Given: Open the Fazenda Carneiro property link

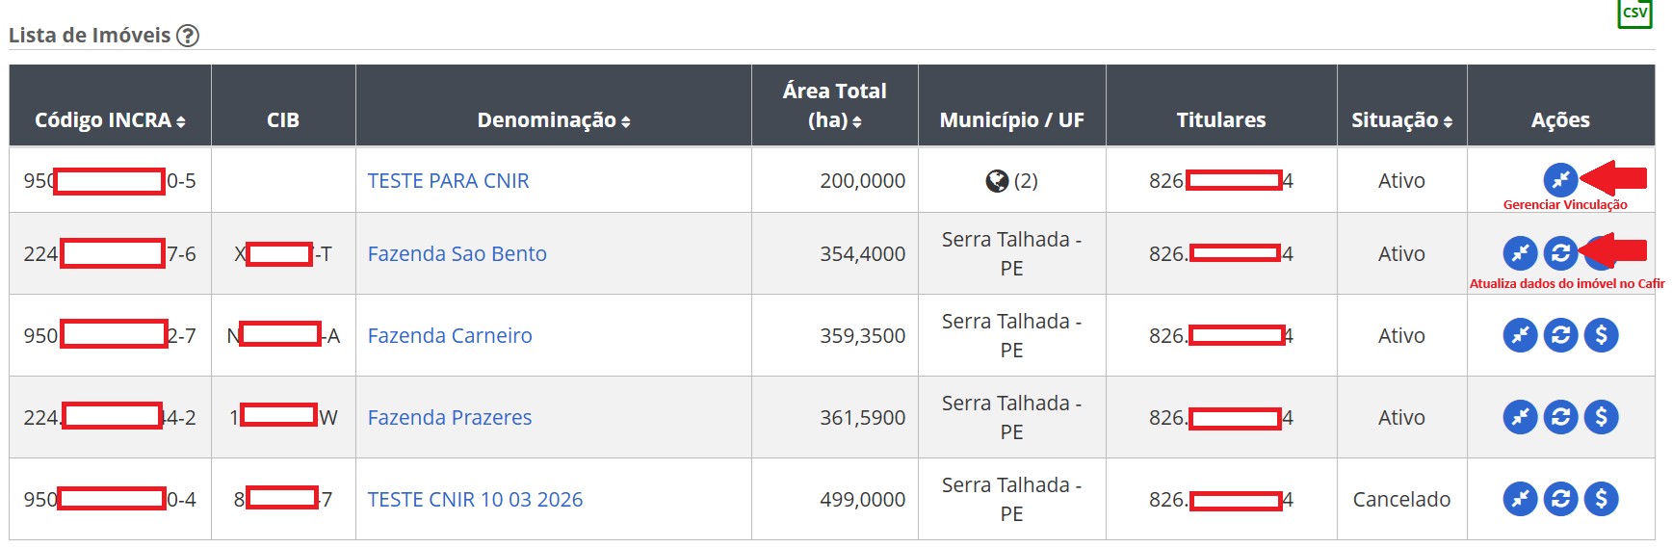Looking at the screenshot, I should [450, 336].
